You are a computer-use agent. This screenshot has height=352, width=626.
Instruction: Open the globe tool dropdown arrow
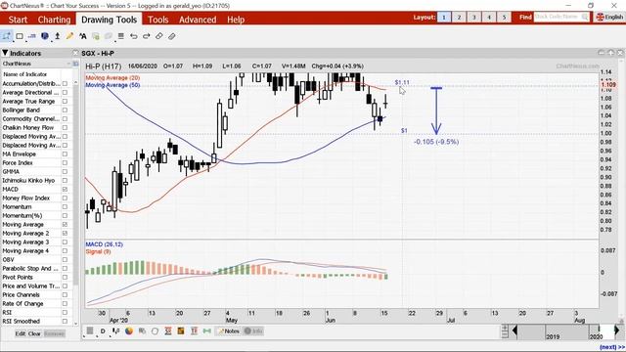[51, 41]
